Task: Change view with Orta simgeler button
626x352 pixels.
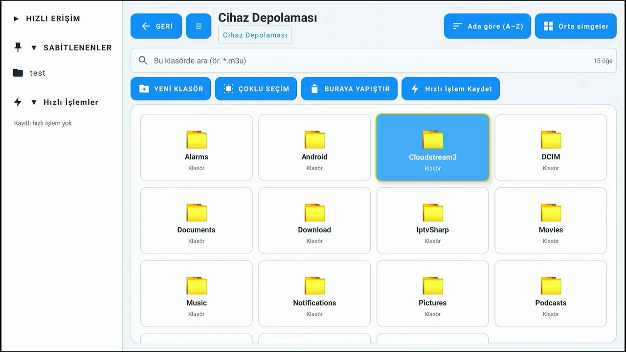Action: [576, 26]
